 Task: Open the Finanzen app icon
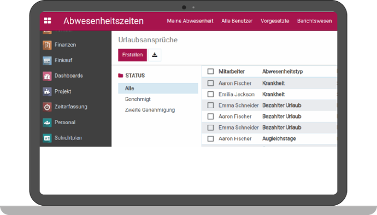pyautogui.click(x=47, y=45)
